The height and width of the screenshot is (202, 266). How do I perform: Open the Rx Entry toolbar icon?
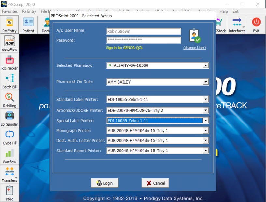pyautogui.click(x=9, y=24)
